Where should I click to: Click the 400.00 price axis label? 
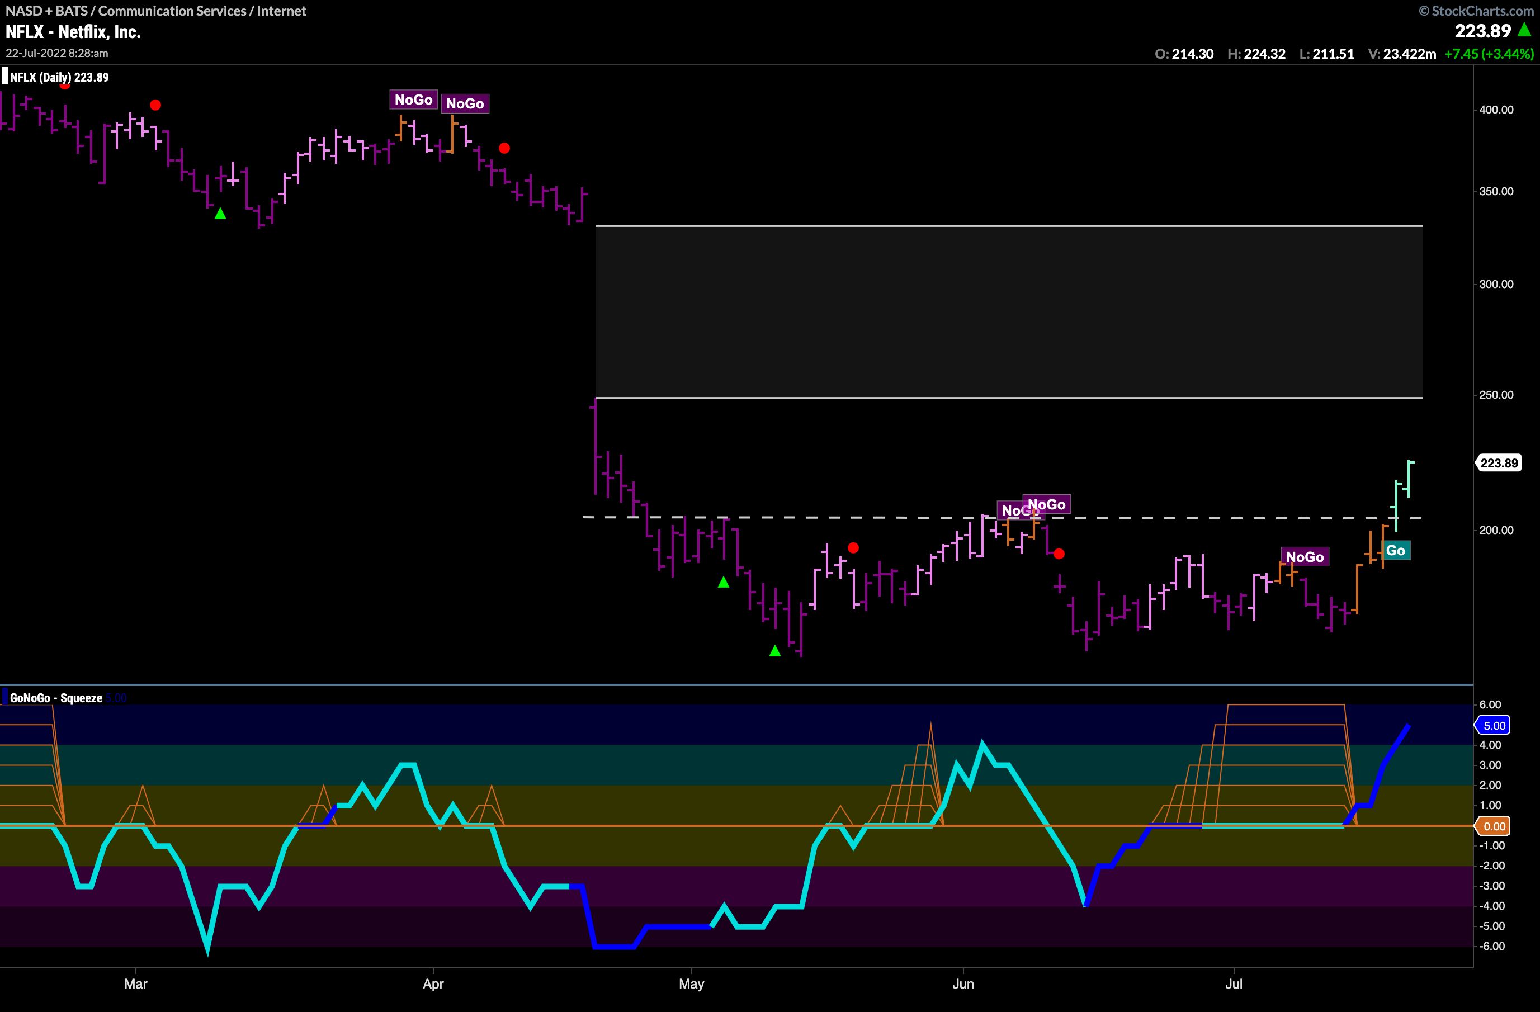coord(1496,110)
